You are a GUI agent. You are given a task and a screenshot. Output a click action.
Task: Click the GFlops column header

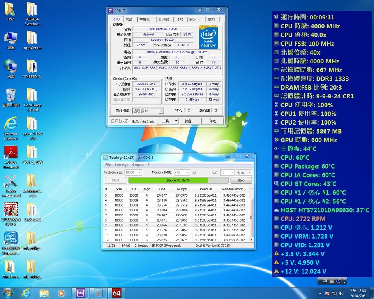click(x=182, y=189)
